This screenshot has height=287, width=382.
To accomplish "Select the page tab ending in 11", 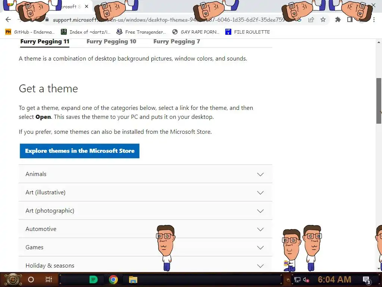I will [x=45, y=41].
